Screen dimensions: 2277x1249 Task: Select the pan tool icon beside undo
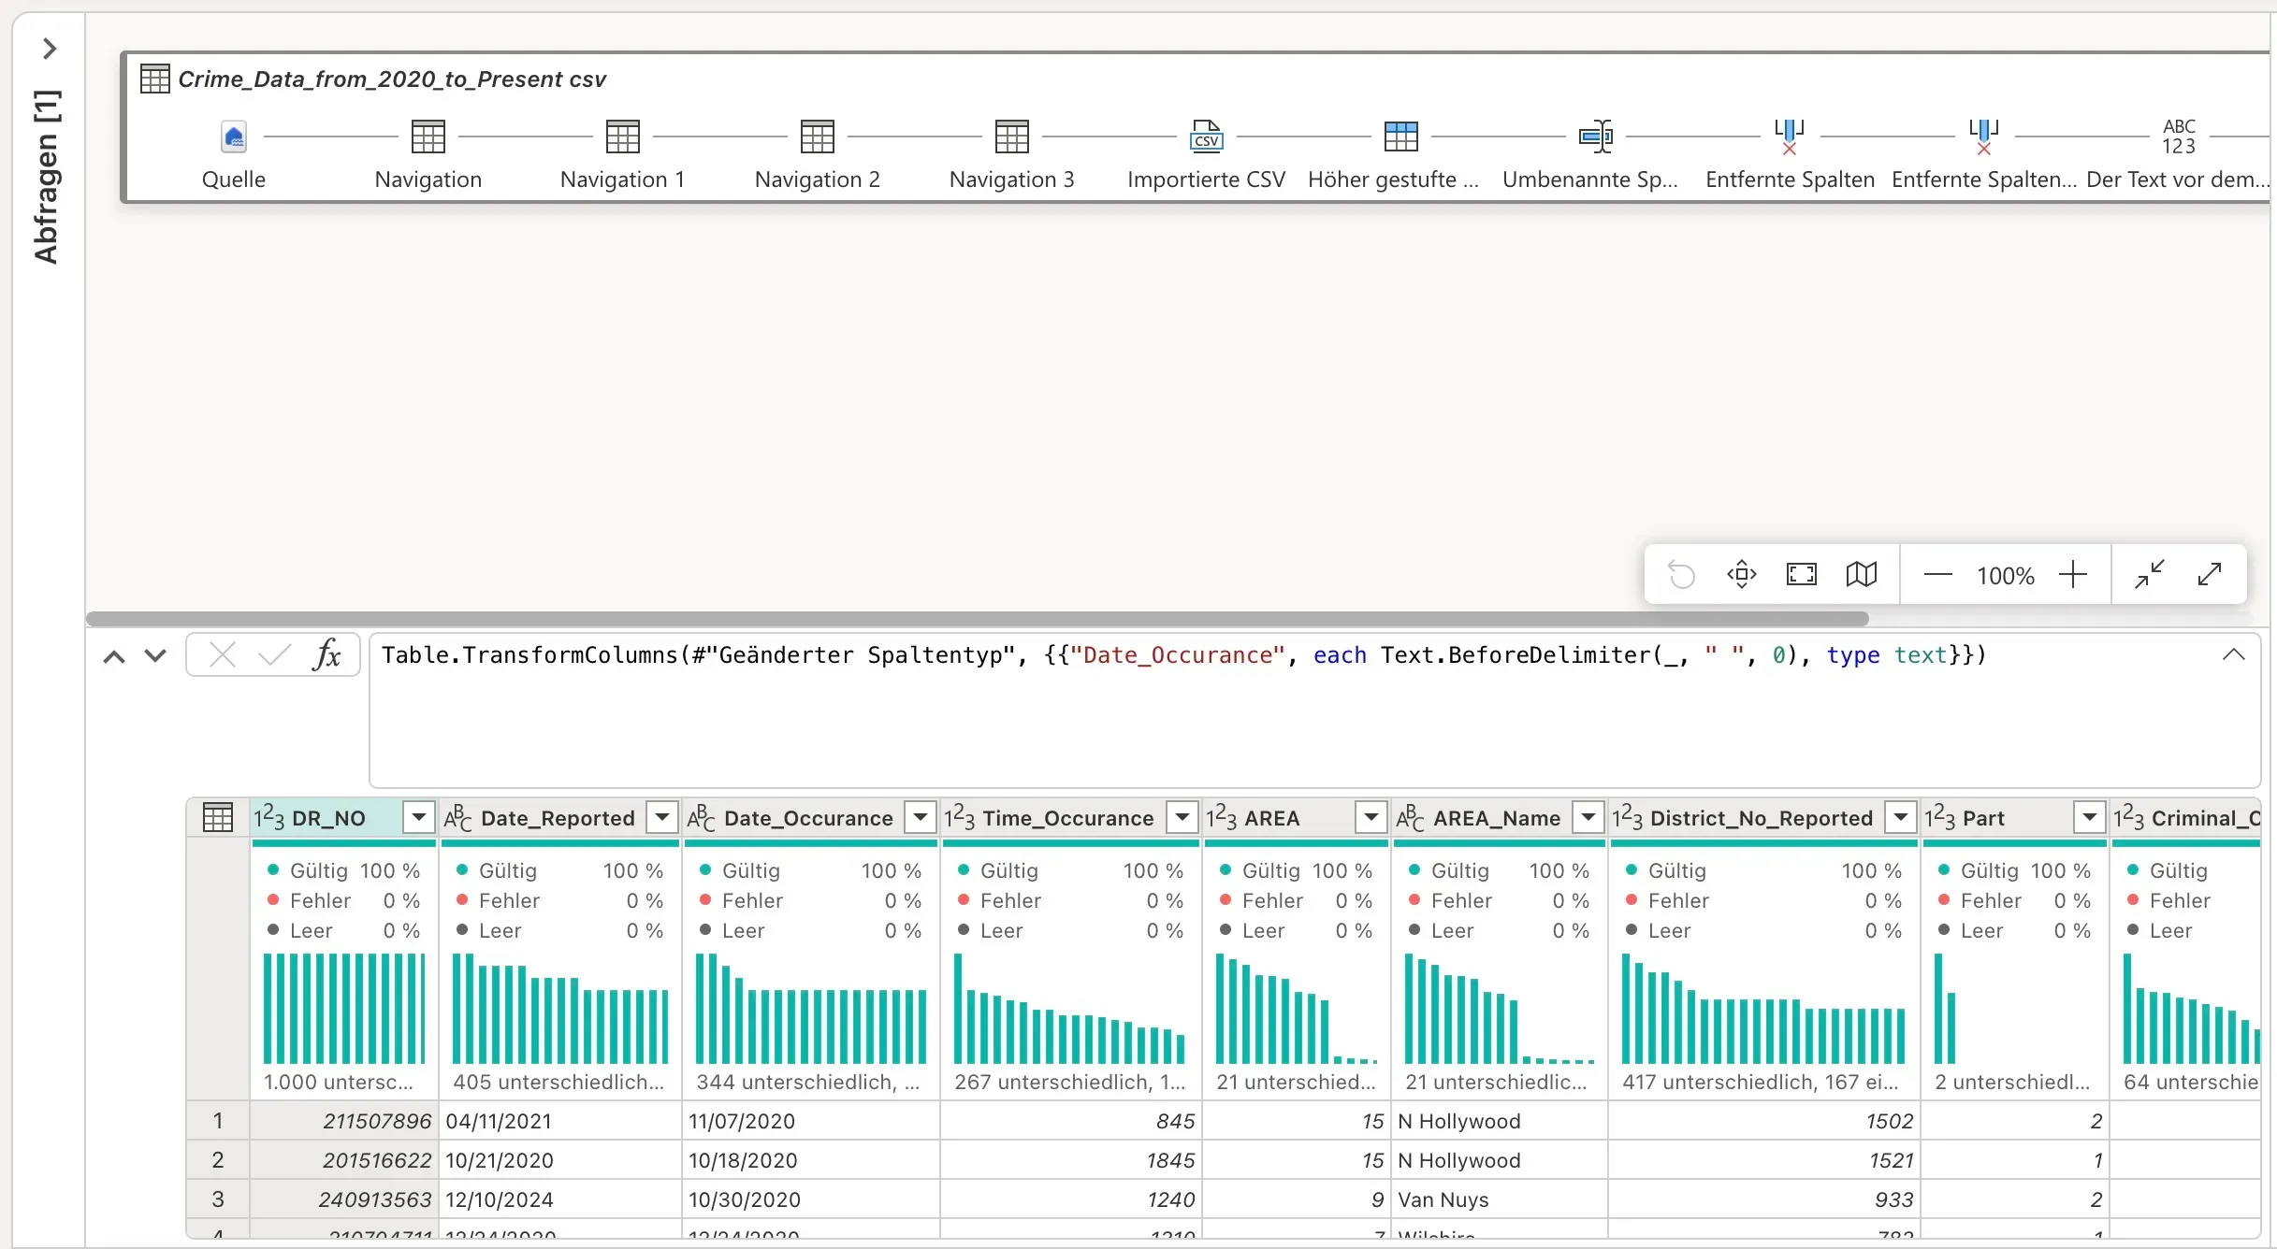tap(1741, 573)
